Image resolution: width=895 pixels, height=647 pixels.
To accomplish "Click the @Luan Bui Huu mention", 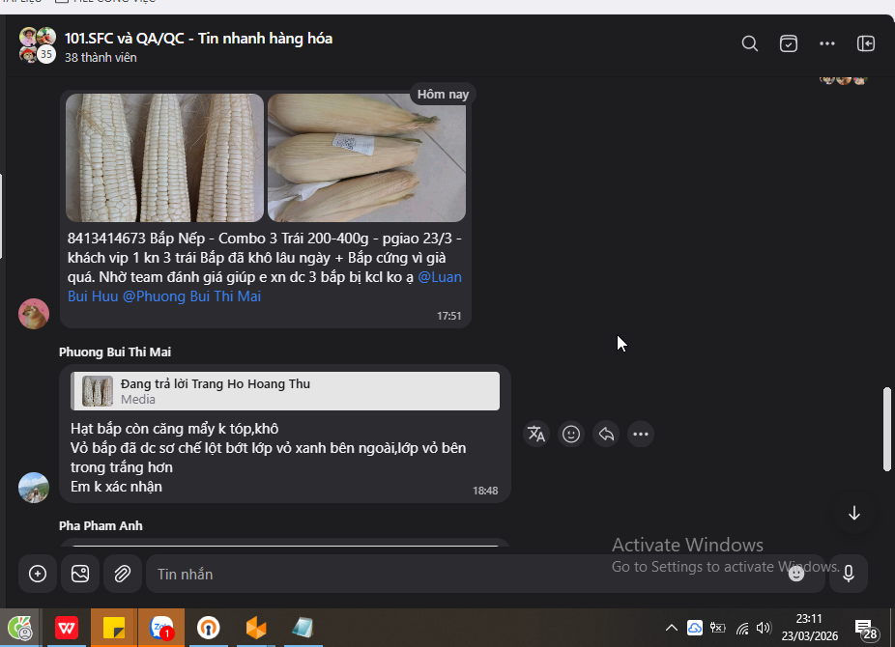I will [265, 287].
